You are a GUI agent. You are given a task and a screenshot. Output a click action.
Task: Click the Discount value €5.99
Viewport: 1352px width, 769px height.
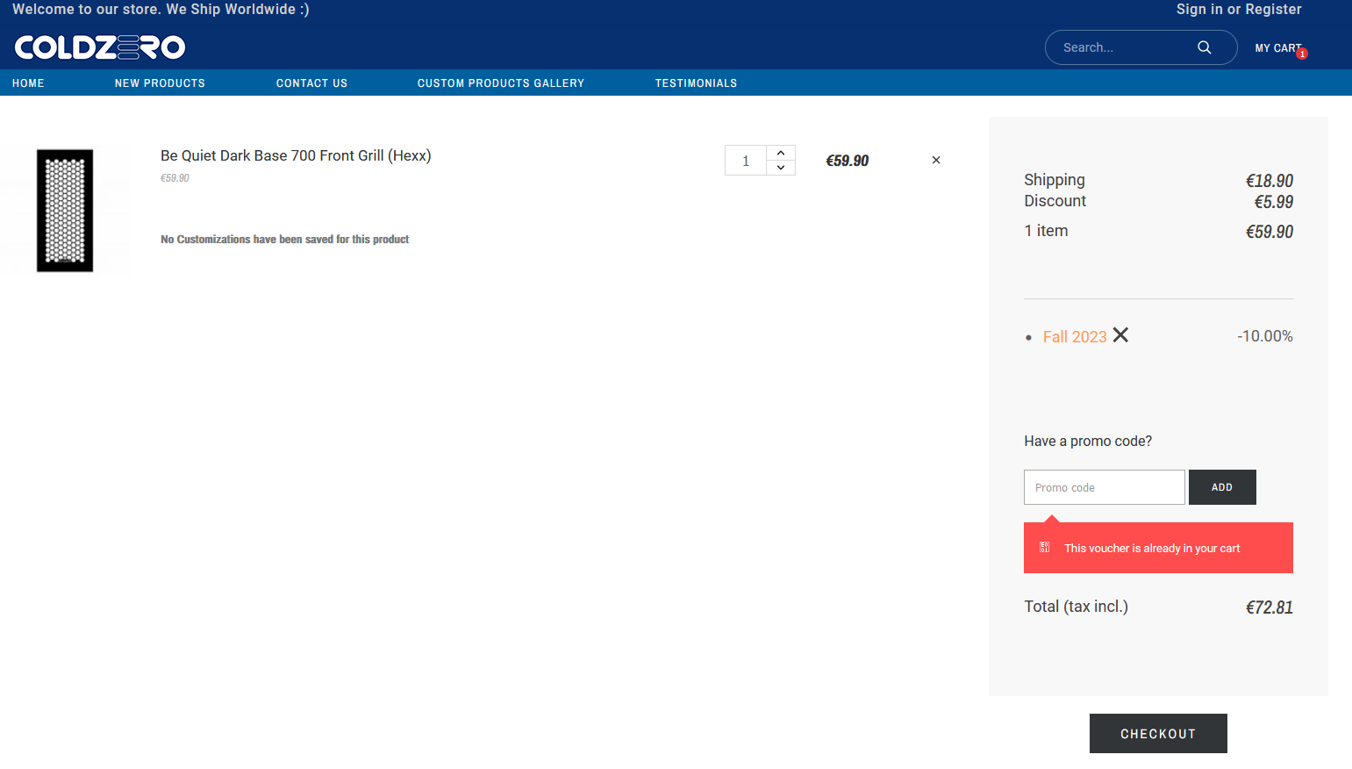[1274, 202]
